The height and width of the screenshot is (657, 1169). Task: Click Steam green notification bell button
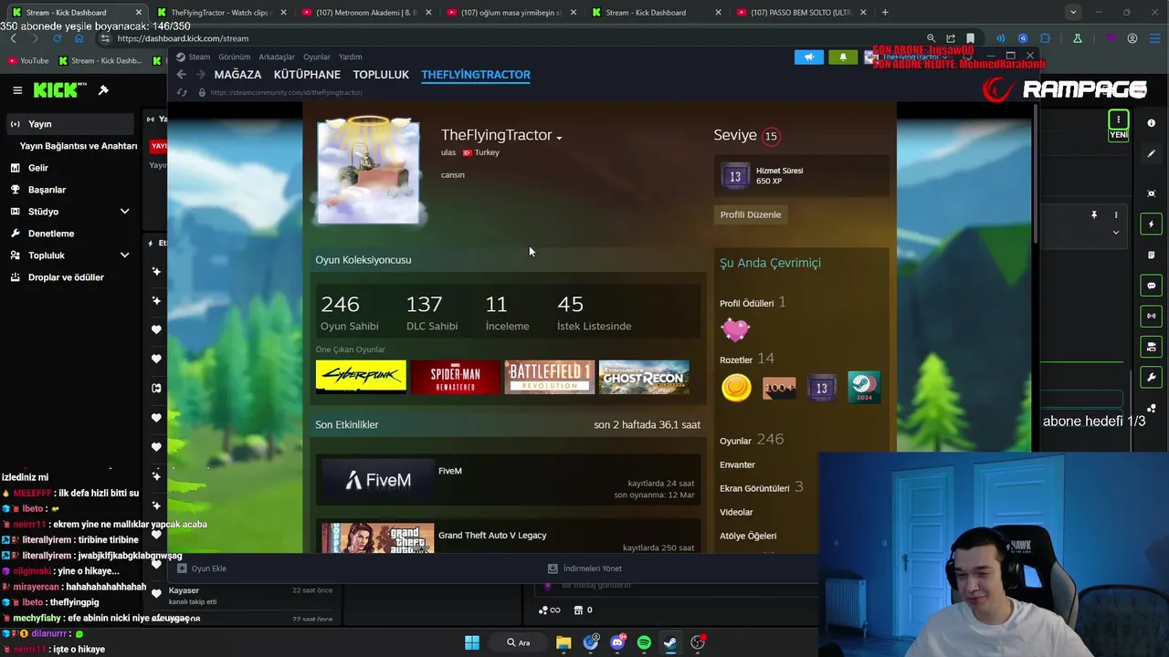click(x=843, y=57)
